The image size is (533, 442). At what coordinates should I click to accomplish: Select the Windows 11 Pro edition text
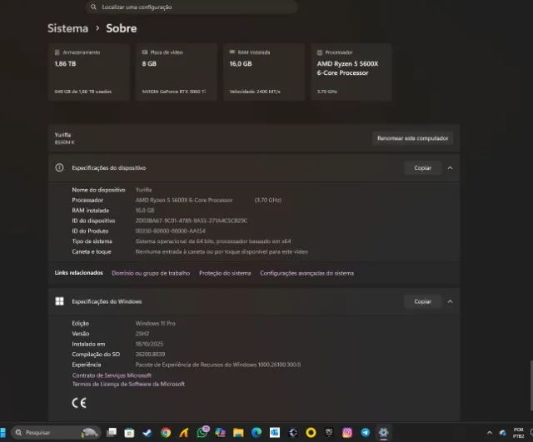pos(156,323)
